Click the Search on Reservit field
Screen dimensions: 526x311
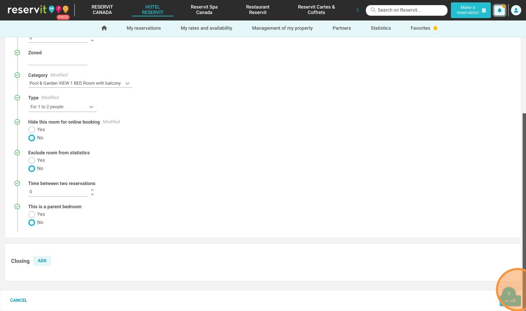point(407,10)
